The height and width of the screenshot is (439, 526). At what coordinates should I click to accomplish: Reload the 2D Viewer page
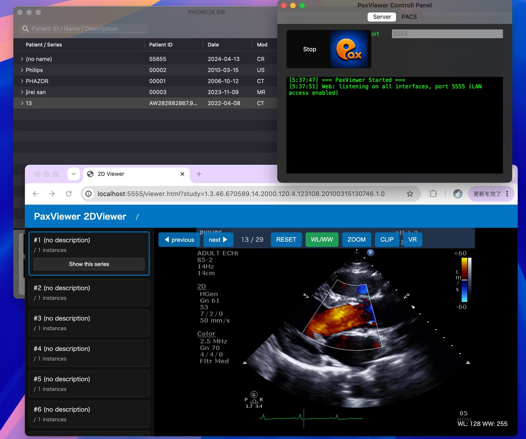pyautogui.click(x=68, y=194)
